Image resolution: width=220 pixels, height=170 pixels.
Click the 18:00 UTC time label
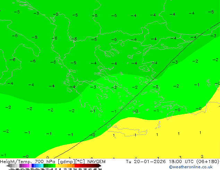pyautogui.click(x=182, y=161)
